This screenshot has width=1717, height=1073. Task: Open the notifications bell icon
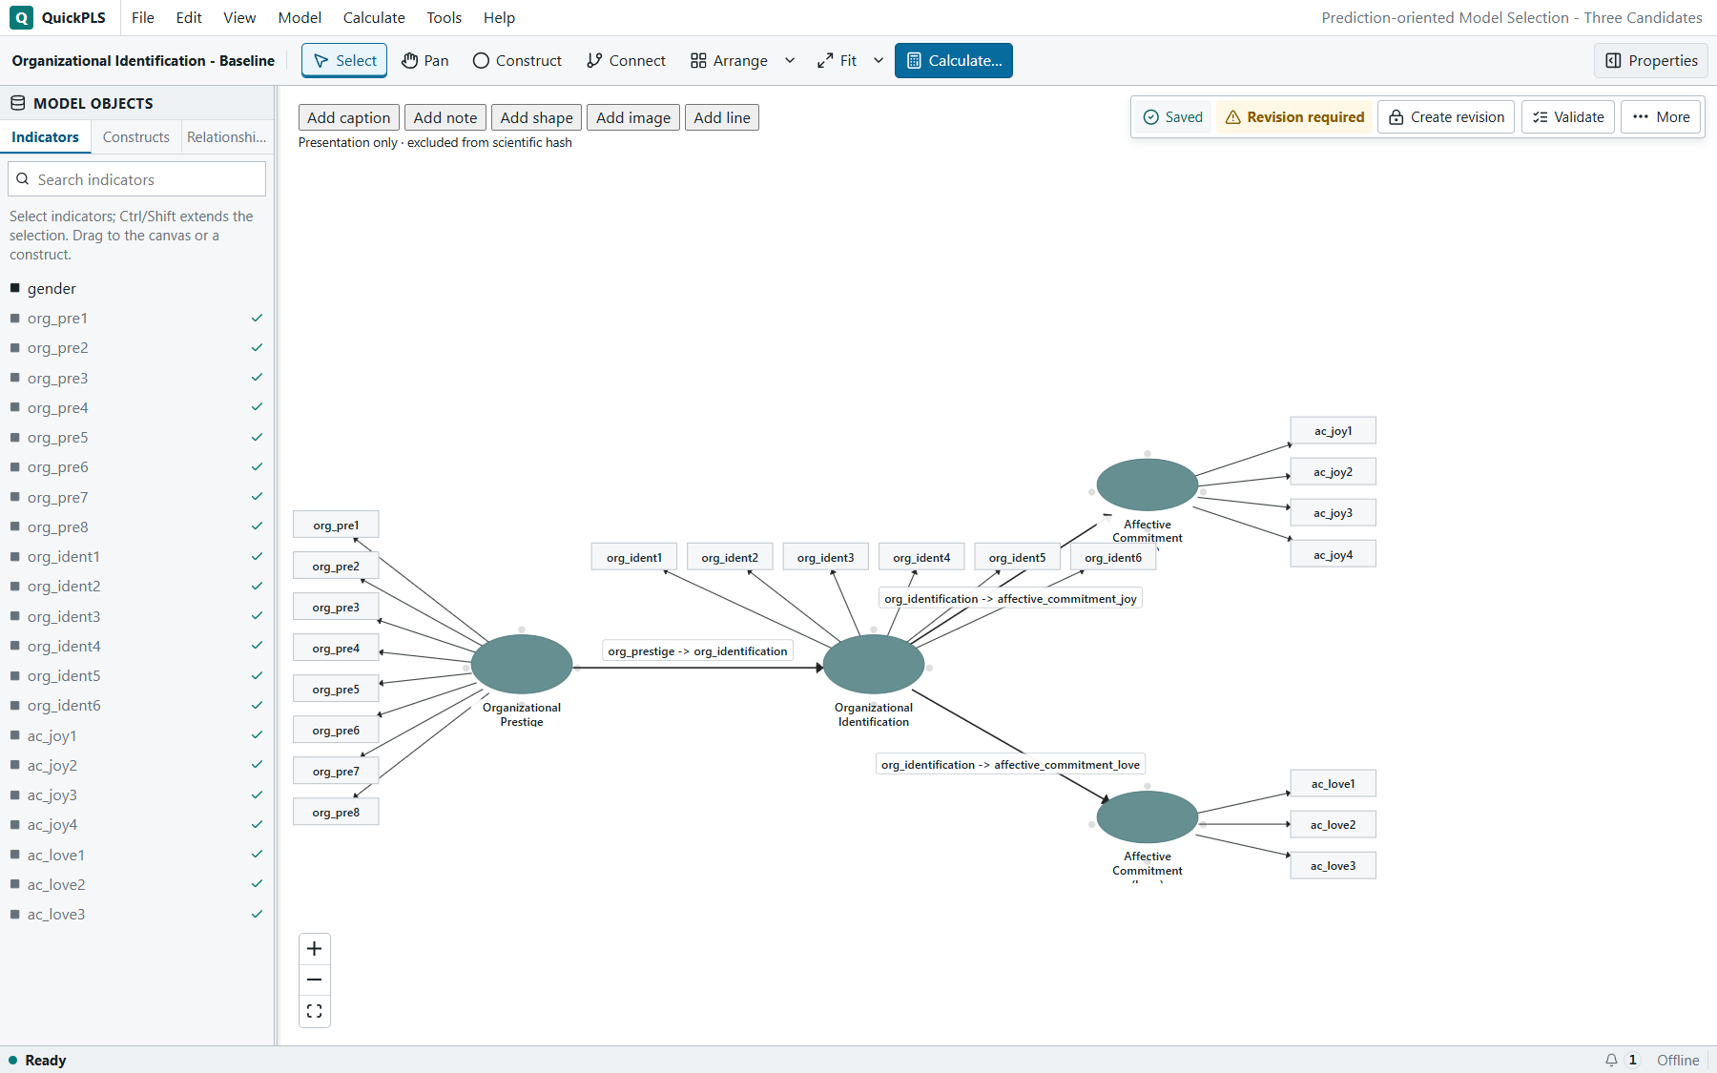(1611, 1060)
